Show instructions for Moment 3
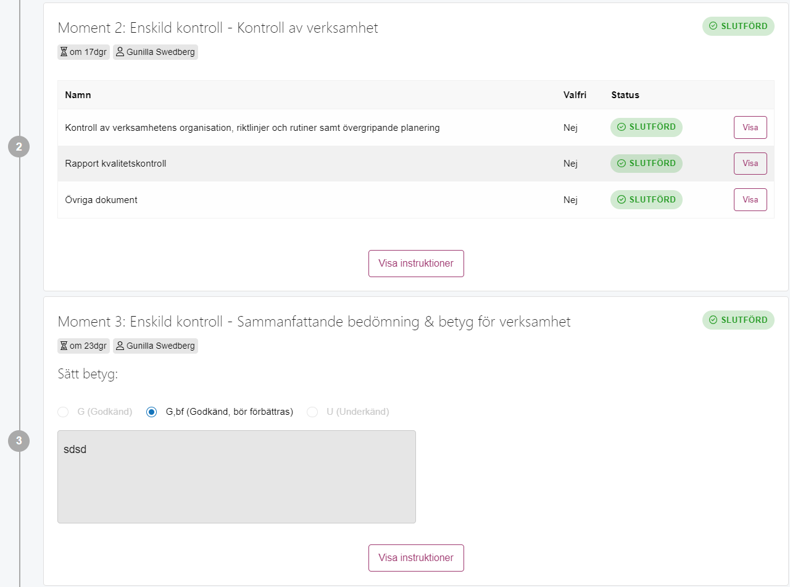790x587 pixels. tap(416, 558)
